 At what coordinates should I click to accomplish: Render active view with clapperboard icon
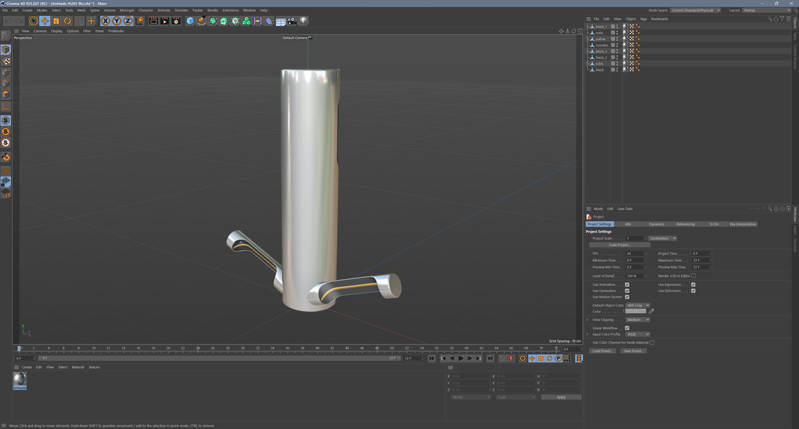[154, 21]
